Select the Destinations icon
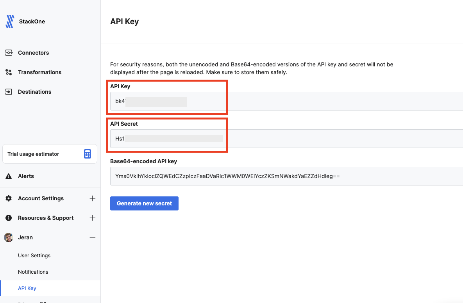The height and width of the screenshot is (303, 463). tap(8, 91)
